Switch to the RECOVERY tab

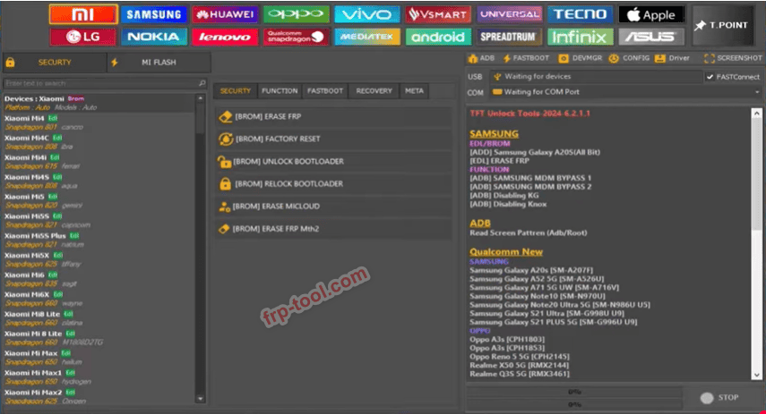[374, 91]
